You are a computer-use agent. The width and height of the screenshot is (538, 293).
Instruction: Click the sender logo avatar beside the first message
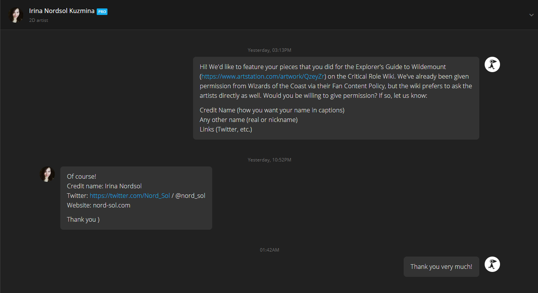coord(492,64)
